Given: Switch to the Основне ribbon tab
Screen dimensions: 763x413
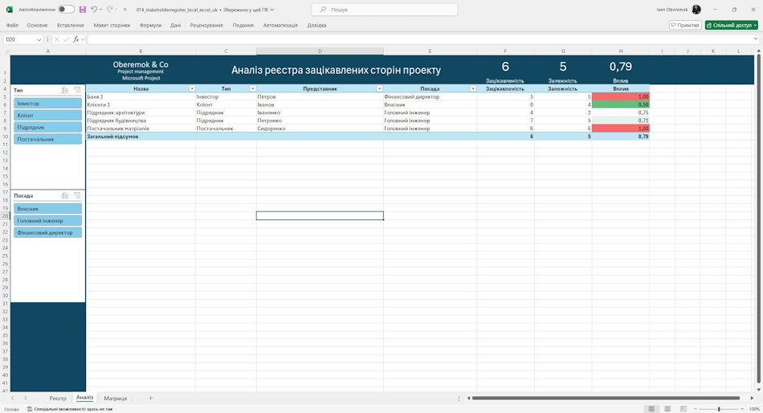Looking at the screenshot, I should pos(38,26).
